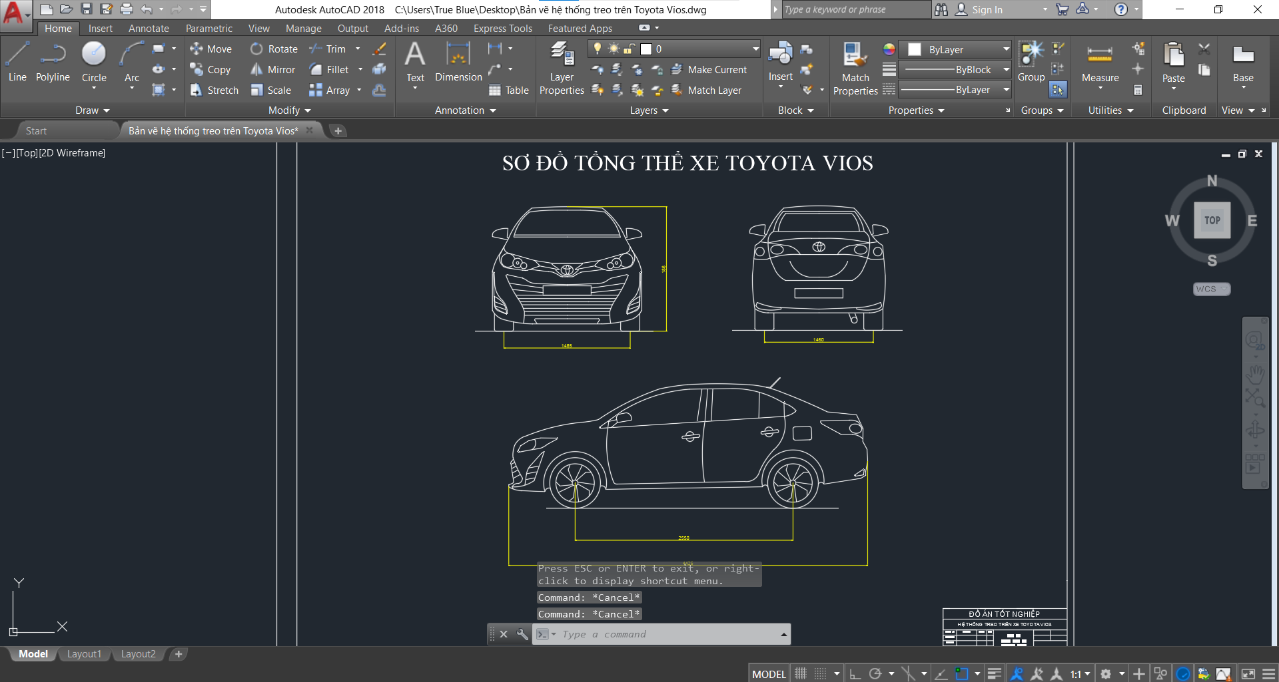
Task: Click the WCS coordinate system button
Action: (x=1211, y=289)
